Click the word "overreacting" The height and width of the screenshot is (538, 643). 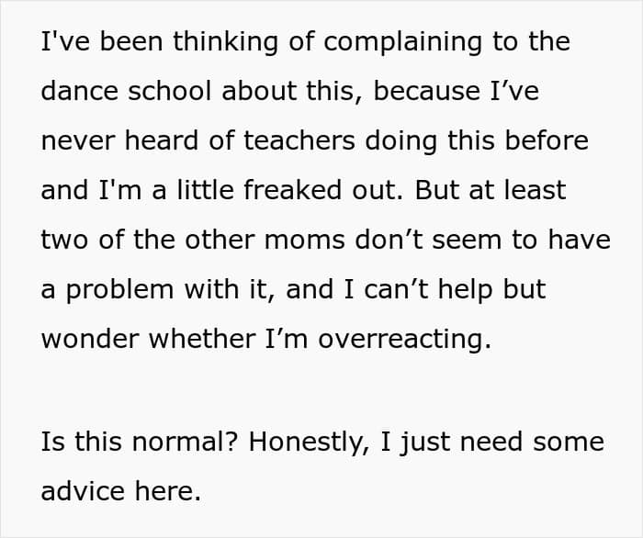tap(405, 340)
